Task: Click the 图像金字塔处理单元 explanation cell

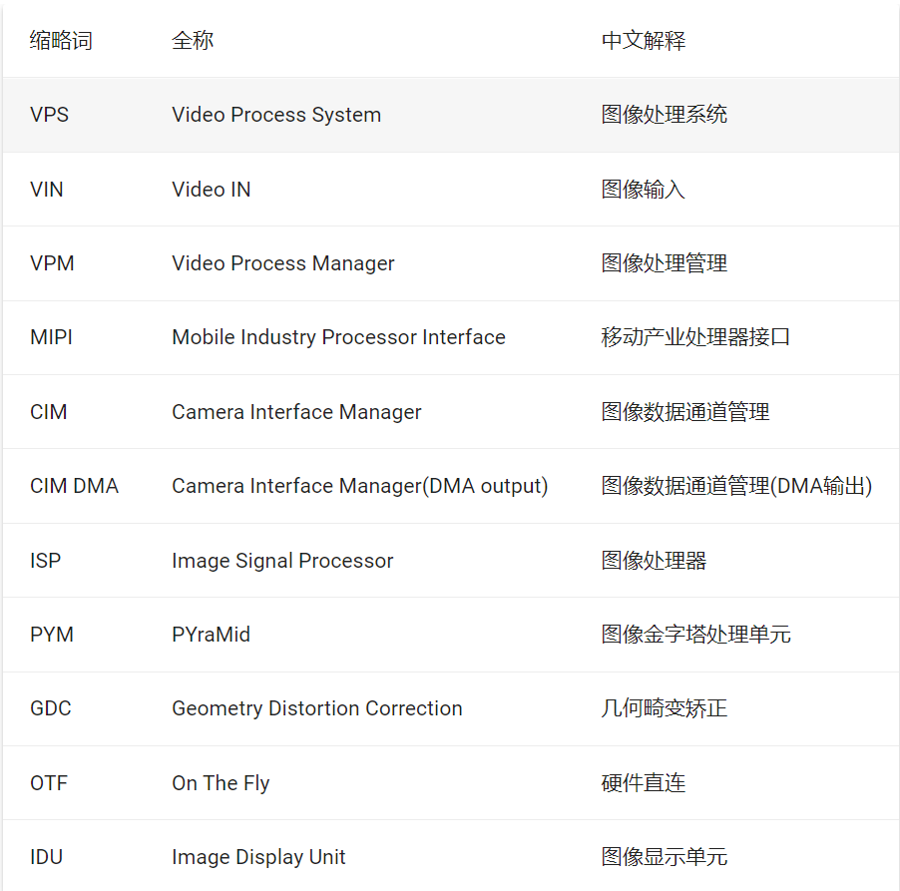Action: [696, 635]
